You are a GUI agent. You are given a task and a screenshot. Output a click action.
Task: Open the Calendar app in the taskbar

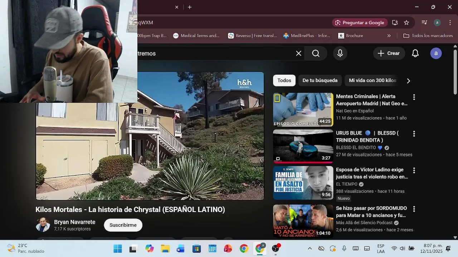(x=212, y=249)
